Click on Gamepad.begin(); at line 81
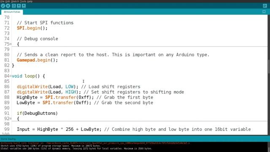The height and width of the screenshot is (152, 270). pyautogui.click(x=37, y=60)
